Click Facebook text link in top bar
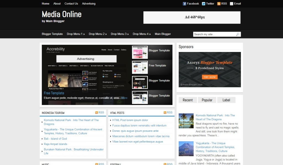The height and width of the screenshot is (165, 283). (193, 4)
